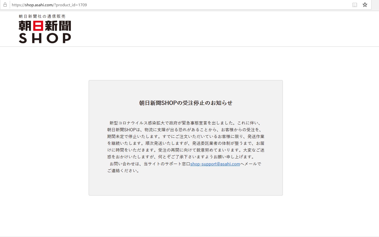The height and width of the screenshot is (237, 379).
Task: Open the shop-support@asahi.com email link
Action: (215, 164)
